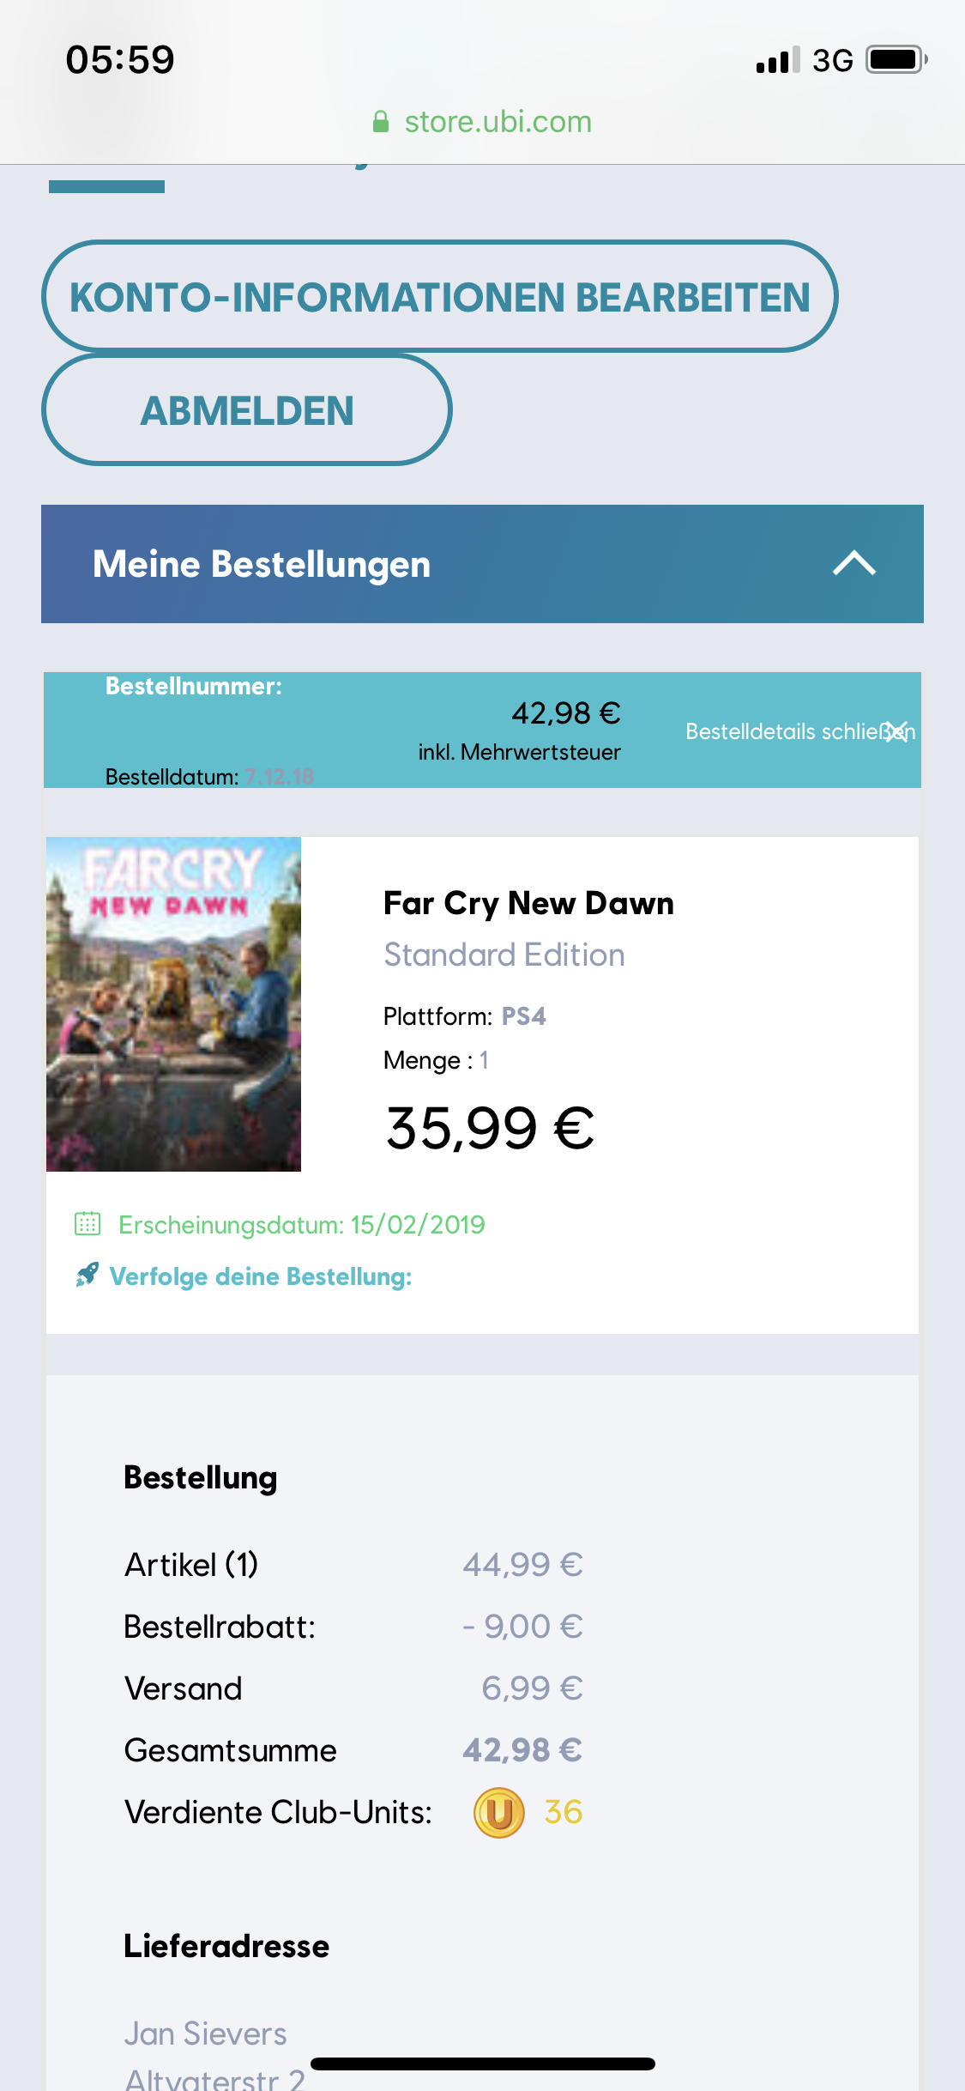Tap the home indicator bar at bottom
The height and width of the screenshot is (2091, 965).
coord(482,2064)
